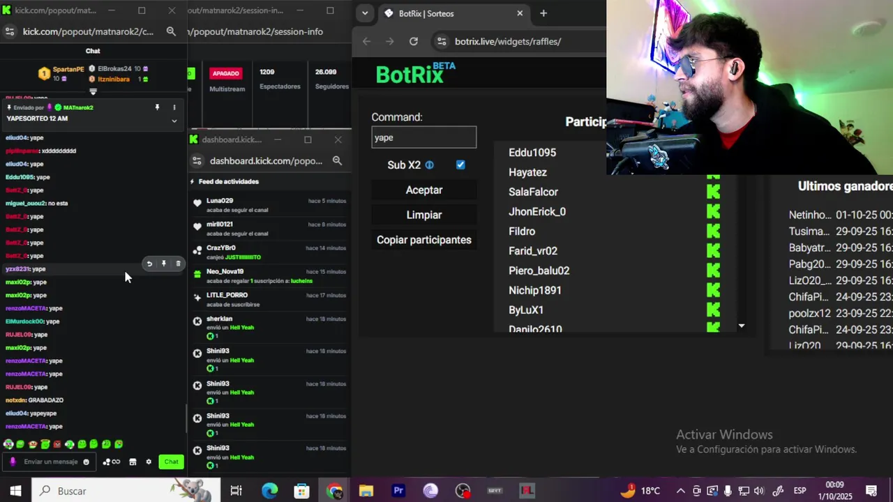The image size is (893, 502).
Task: Open Task View on the taskbar
Action: 236,491
